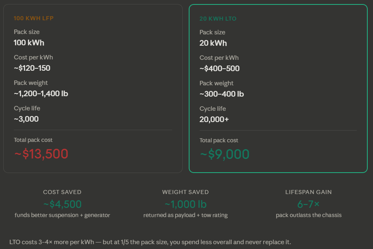Screen dimensions: 373x249
Task: Click the WEIGHT SAVED label
Action: (x=185, y=192)
